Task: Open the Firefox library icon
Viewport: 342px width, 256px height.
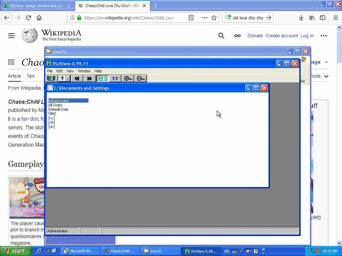Action: coord(312,18)
